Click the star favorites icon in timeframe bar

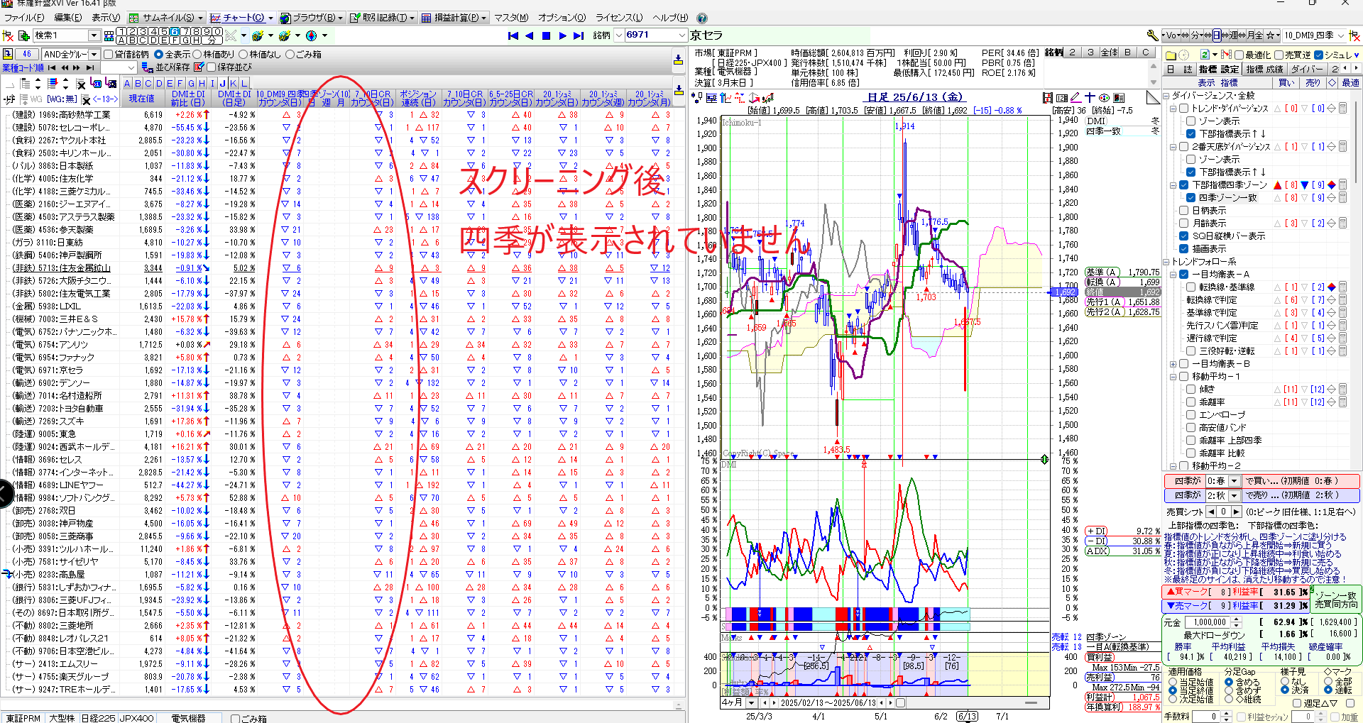1269,35
